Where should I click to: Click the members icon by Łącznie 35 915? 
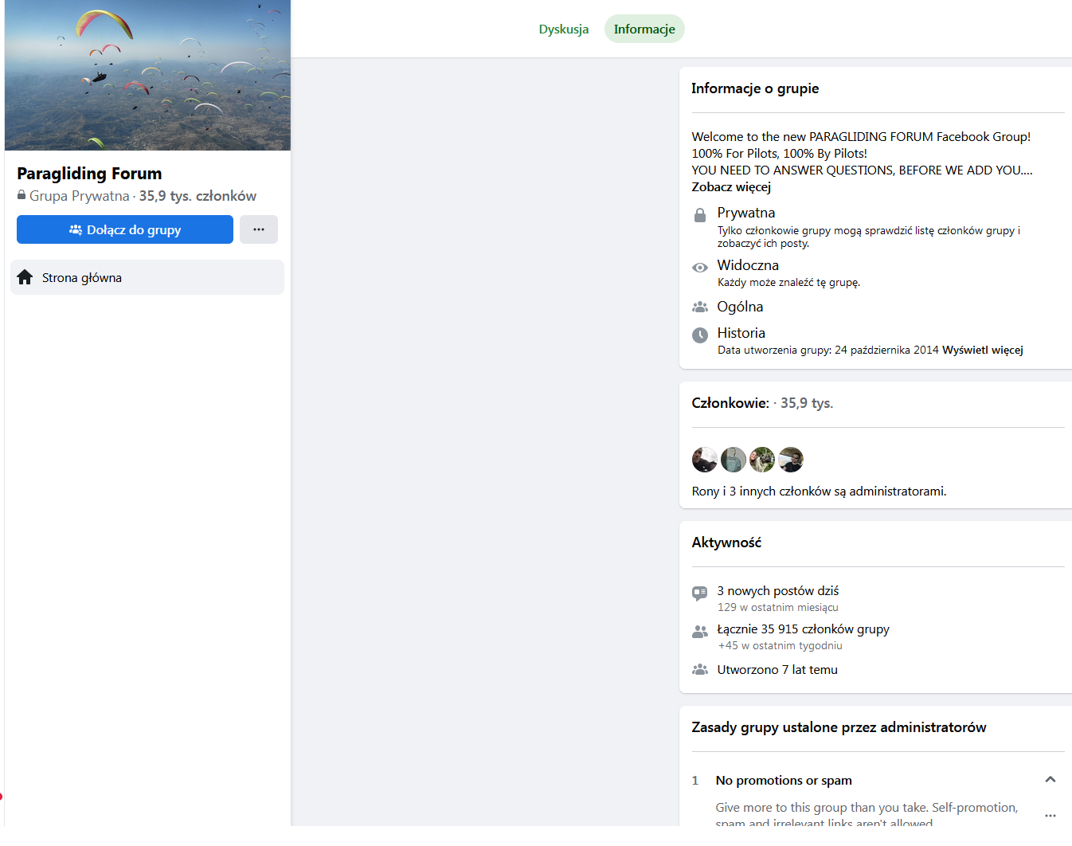700,632
